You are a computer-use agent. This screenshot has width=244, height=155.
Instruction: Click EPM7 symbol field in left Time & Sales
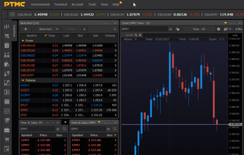37,129
